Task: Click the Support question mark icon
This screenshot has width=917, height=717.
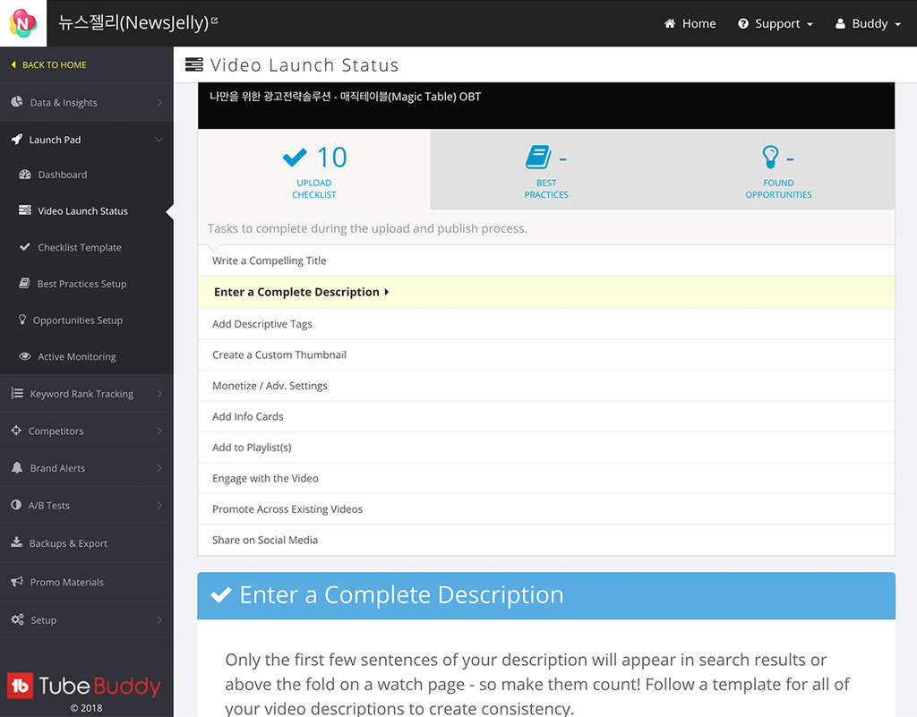Action: pyautogui.click(x=743, y=23)
